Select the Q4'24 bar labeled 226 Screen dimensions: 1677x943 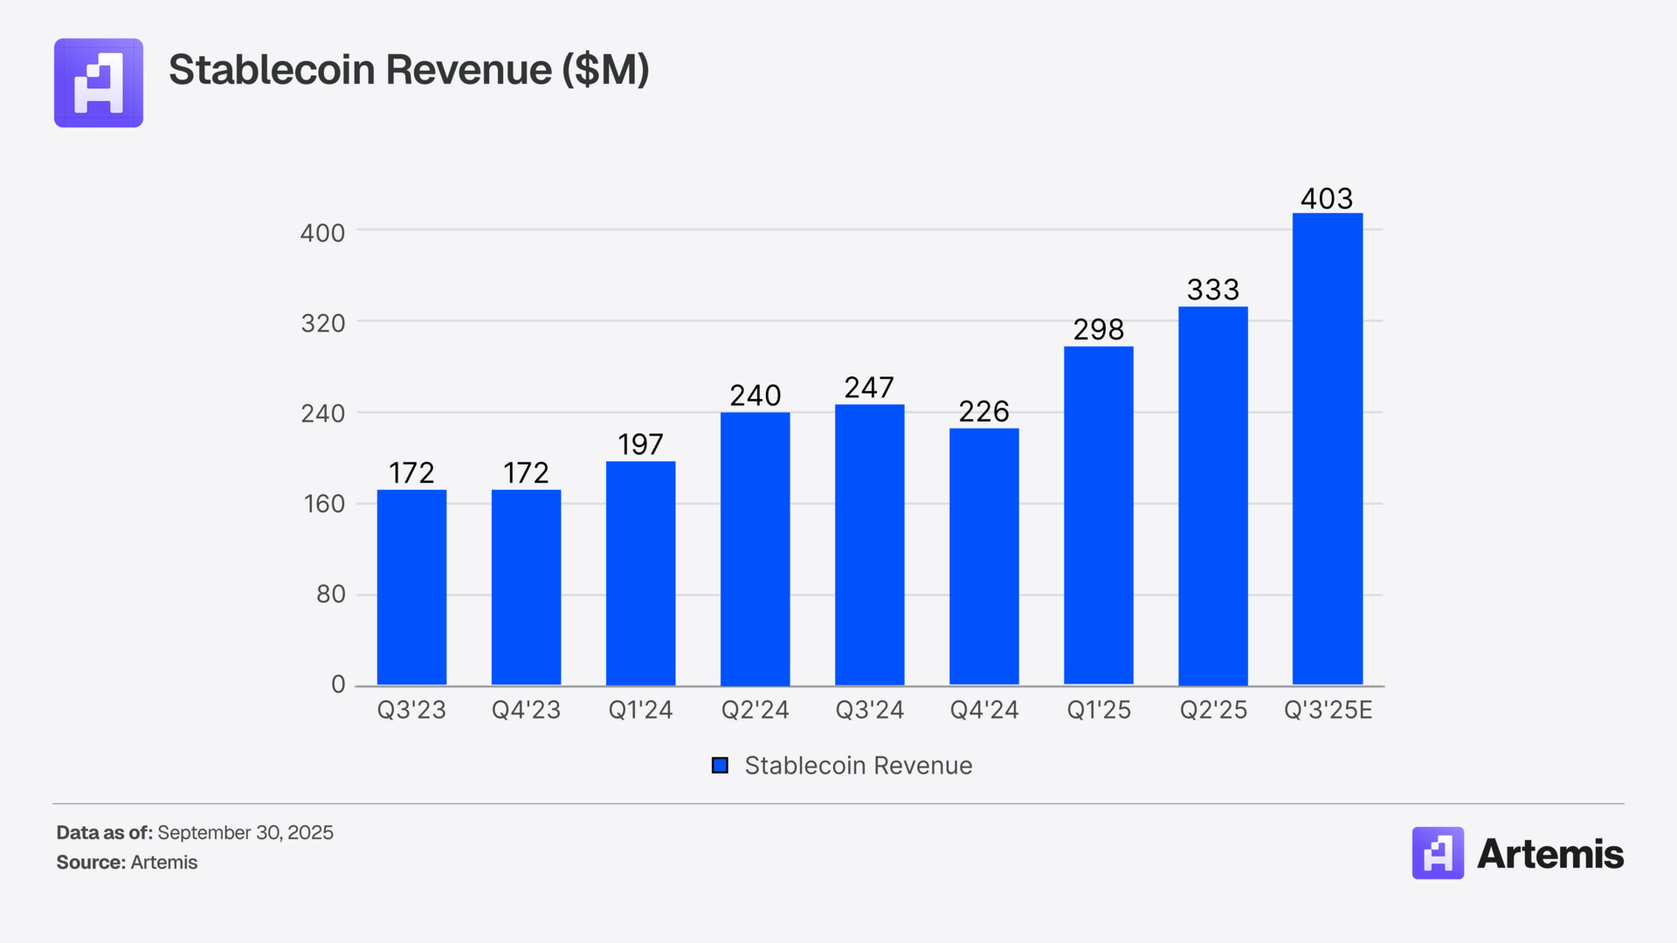click(x=983, y=556)
